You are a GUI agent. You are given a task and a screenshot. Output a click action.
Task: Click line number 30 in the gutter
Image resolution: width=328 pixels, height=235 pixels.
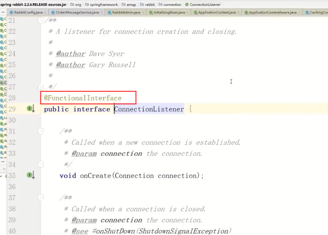[12, 120]
